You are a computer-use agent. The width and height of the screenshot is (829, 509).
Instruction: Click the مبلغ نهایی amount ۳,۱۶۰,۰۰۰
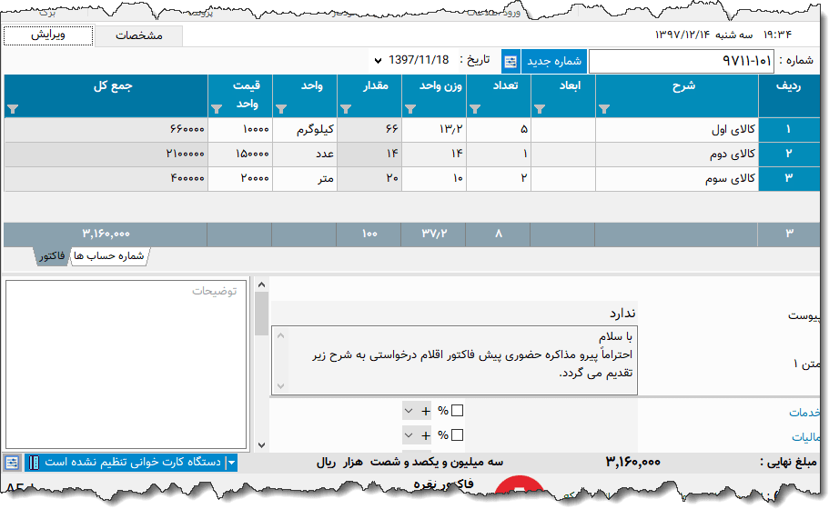632,463
